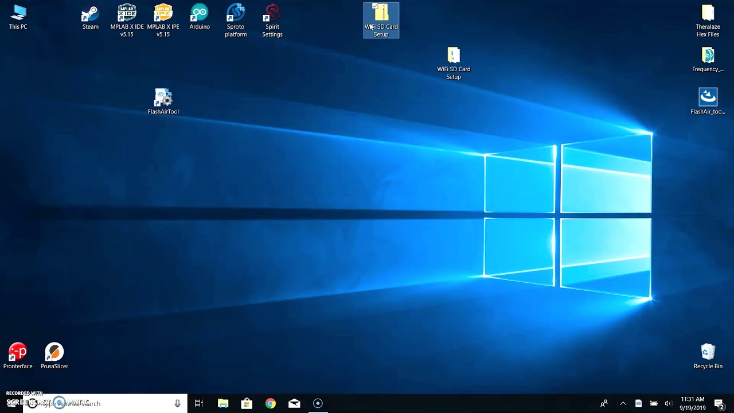Open Task View from the taskbar
Image resolution: width=734 pixels, height=413 pixels.
199,403
